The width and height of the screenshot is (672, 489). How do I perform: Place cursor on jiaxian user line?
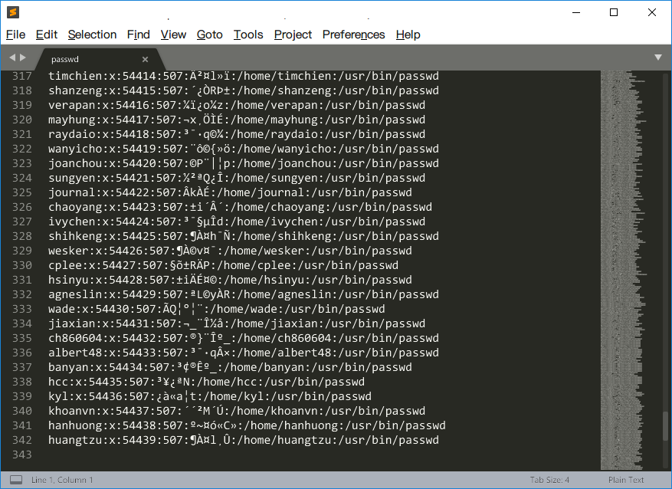237,323
